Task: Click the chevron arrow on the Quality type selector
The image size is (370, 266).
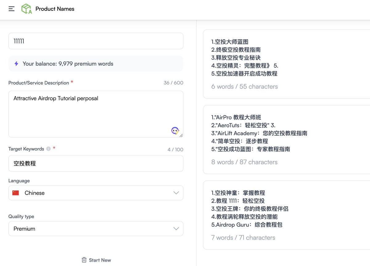Action: pos(176,228)
